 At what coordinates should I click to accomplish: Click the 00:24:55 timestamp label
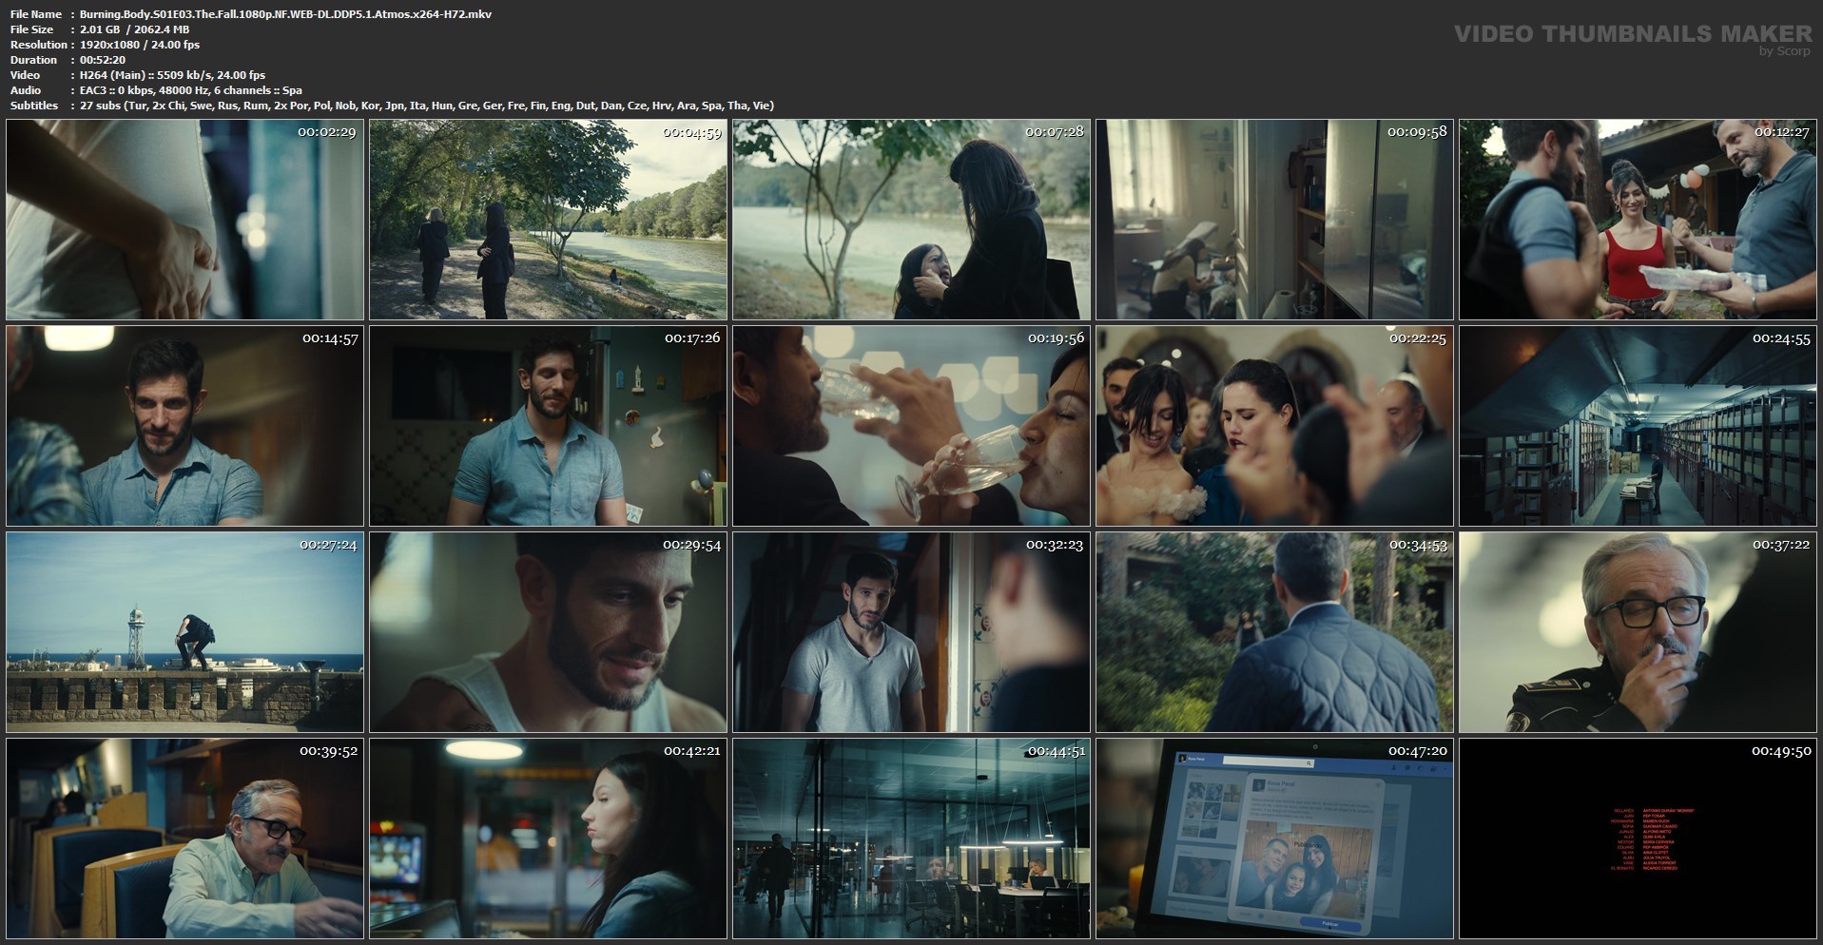pos(1781,338)
